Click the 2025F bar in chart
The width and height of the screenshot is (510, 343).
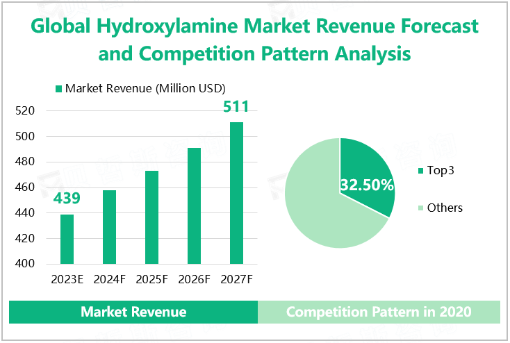tap(152, 217)
